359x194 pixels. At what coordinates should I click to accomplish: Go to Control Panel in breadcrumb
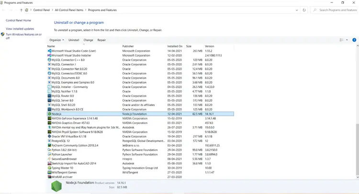tap(42, 10)
